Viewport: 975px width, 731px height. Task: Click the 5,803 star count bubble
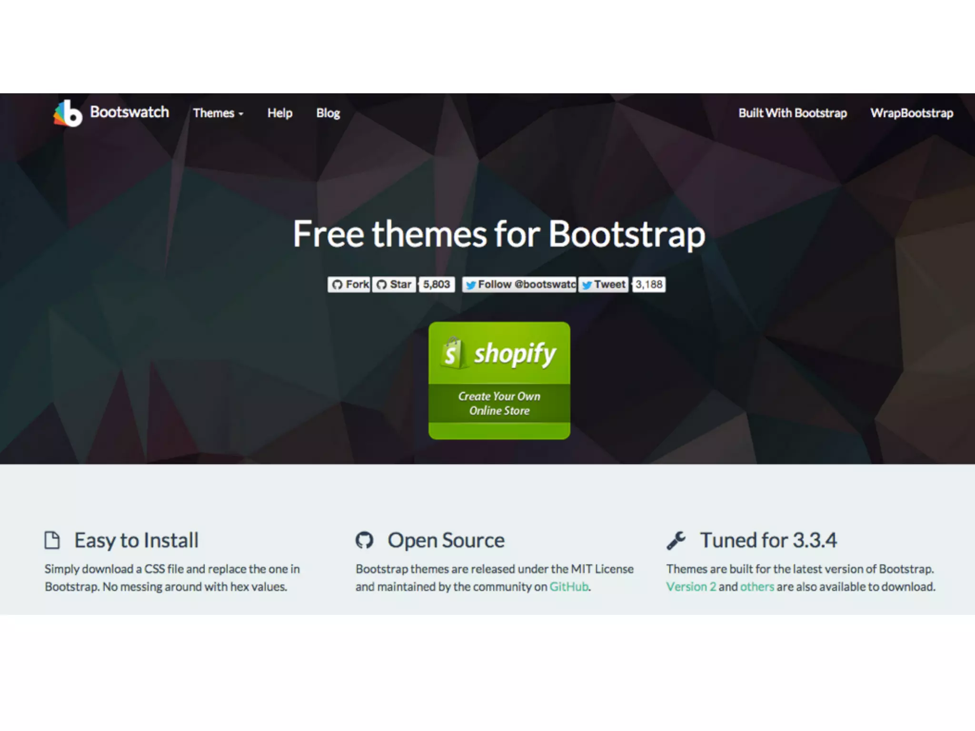437,285
